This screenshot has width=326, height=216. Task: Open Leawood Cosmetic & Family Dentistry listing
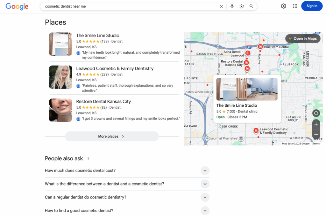(x=115, y=69)
